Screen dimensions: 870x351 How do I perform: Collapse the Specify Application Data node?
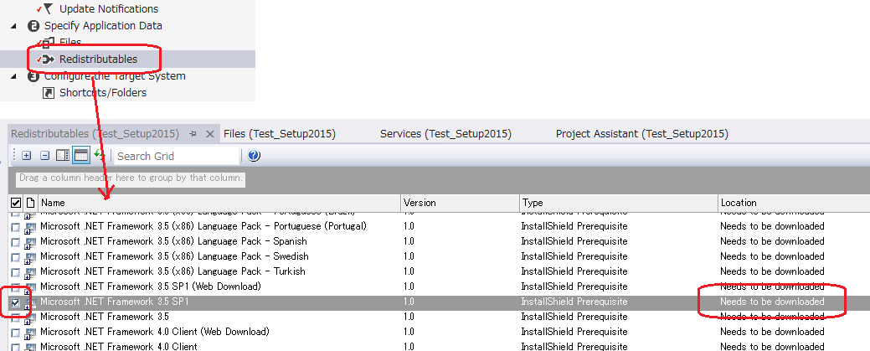(x=14, y=25)
